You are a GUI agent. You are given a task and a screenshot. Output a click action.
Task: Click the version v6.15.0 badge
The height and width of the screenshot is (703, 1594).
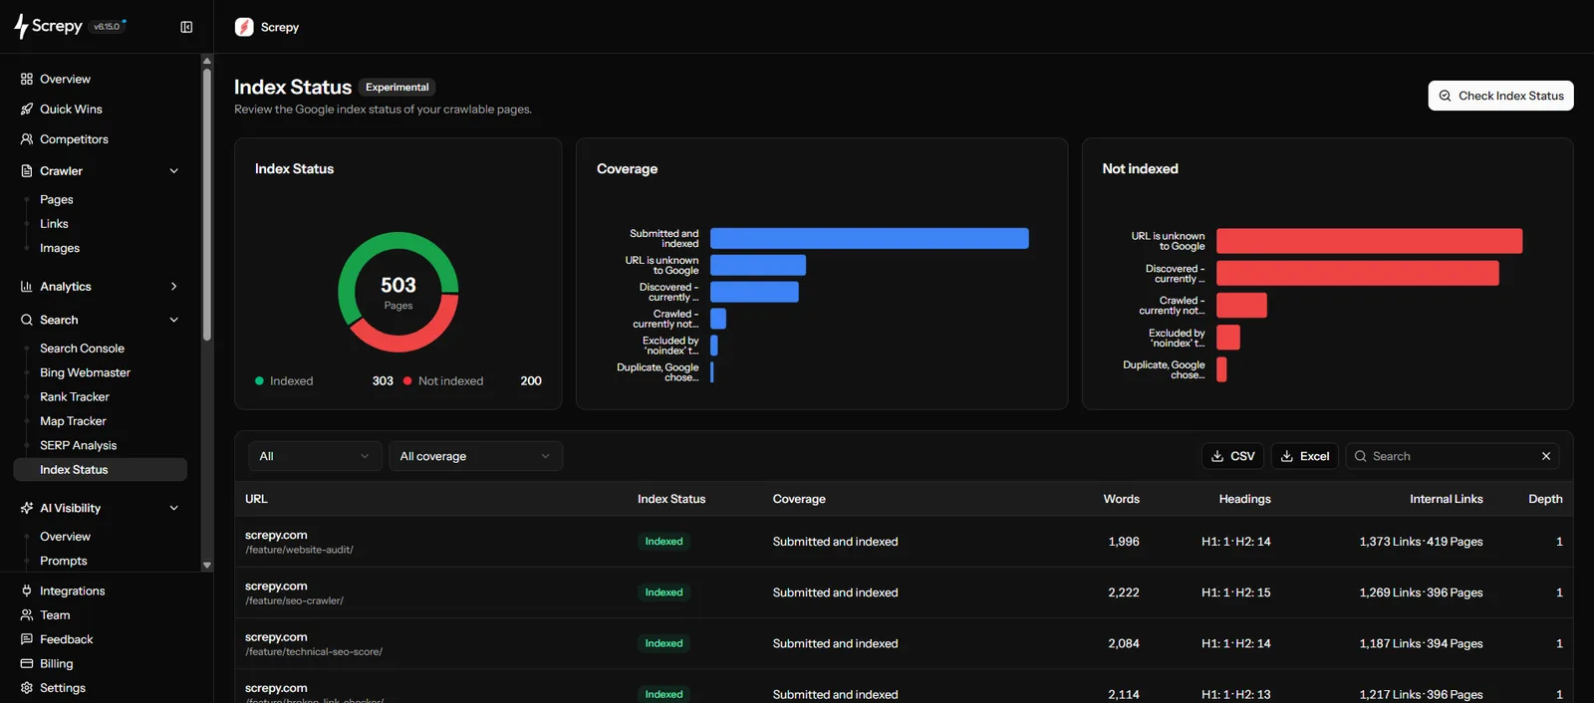(107, 27)
